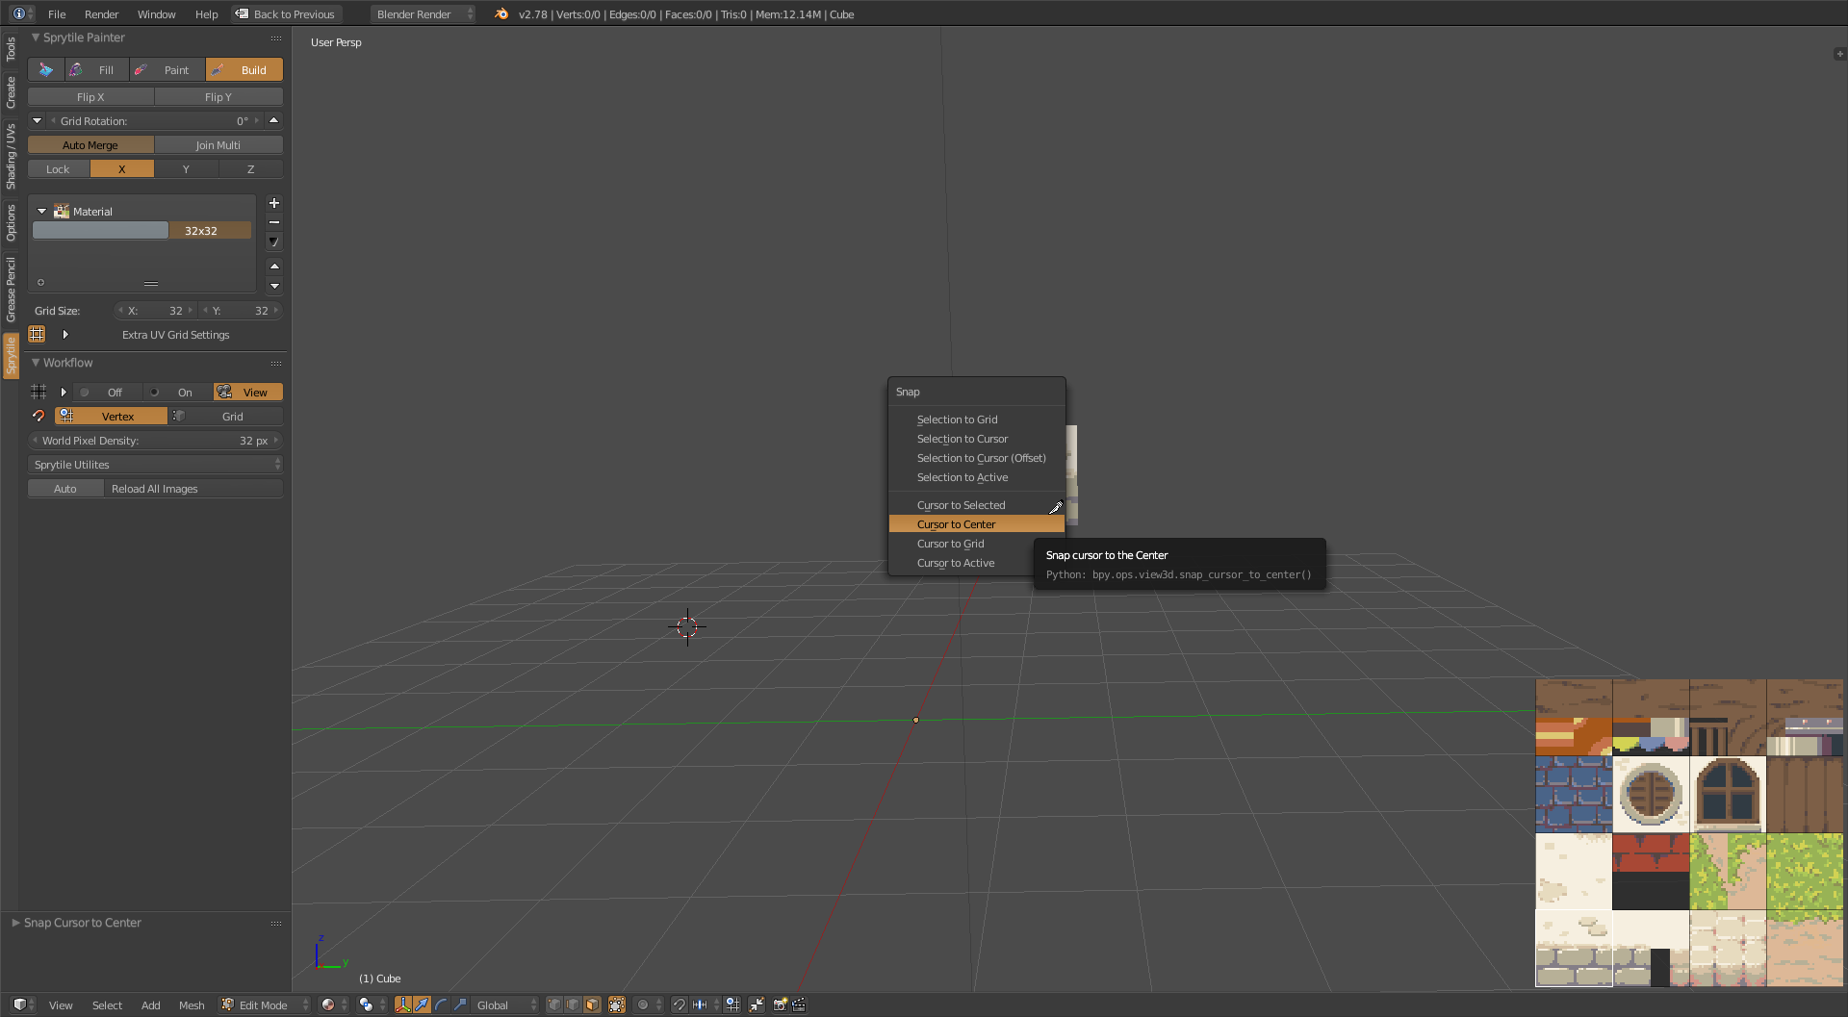Click the Sprytile snap magnet icon
1848x1017 pixels.
point(38,417)
